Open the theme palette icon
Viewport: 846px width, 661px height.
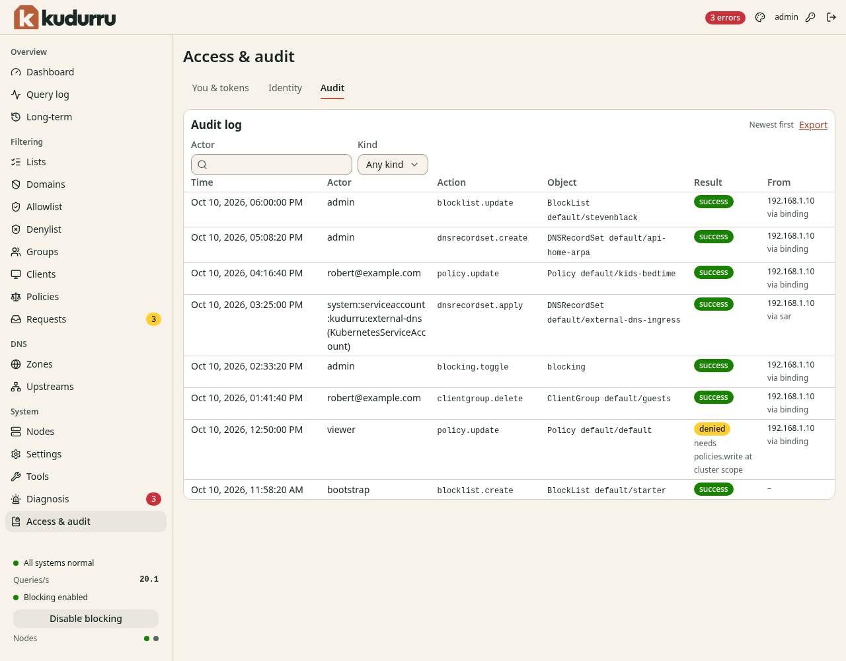[x=760, y=17]
